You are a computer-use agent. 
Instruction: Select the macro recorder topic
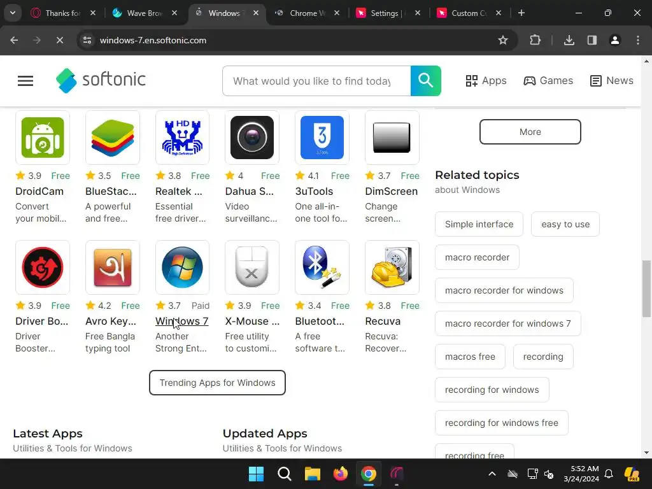477,257
